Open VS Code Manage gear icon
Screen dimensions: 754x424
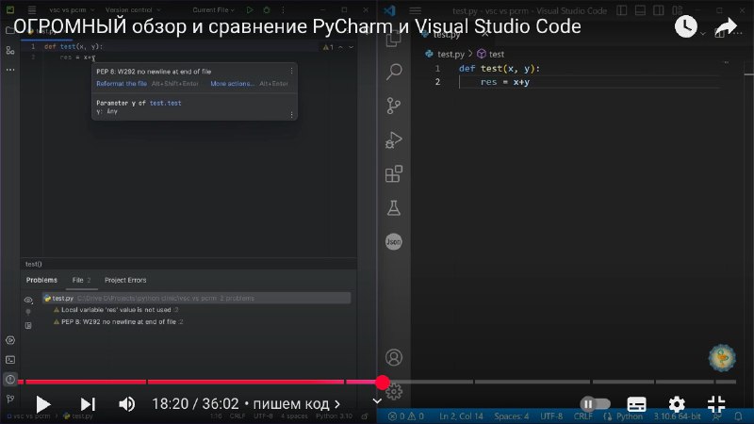[x=394, y=392]
